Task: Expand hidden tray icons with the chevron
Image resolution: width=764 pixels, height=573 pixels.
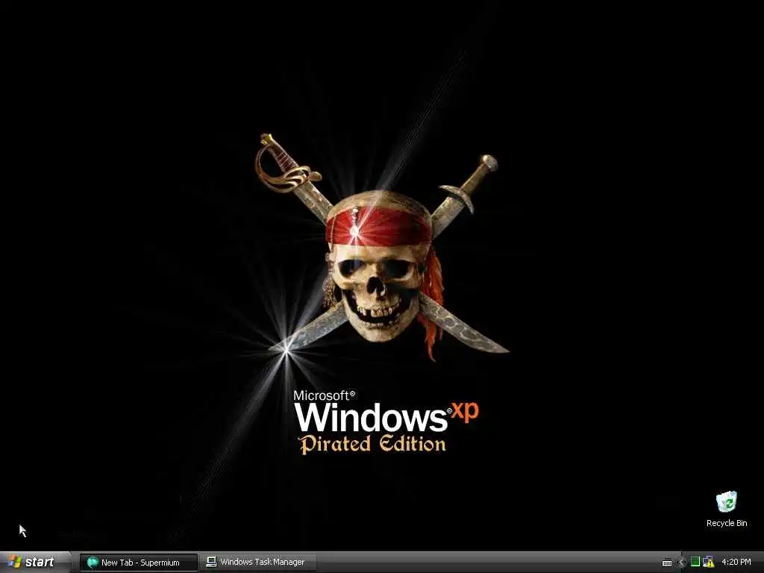Action: (x=682, y=563)
